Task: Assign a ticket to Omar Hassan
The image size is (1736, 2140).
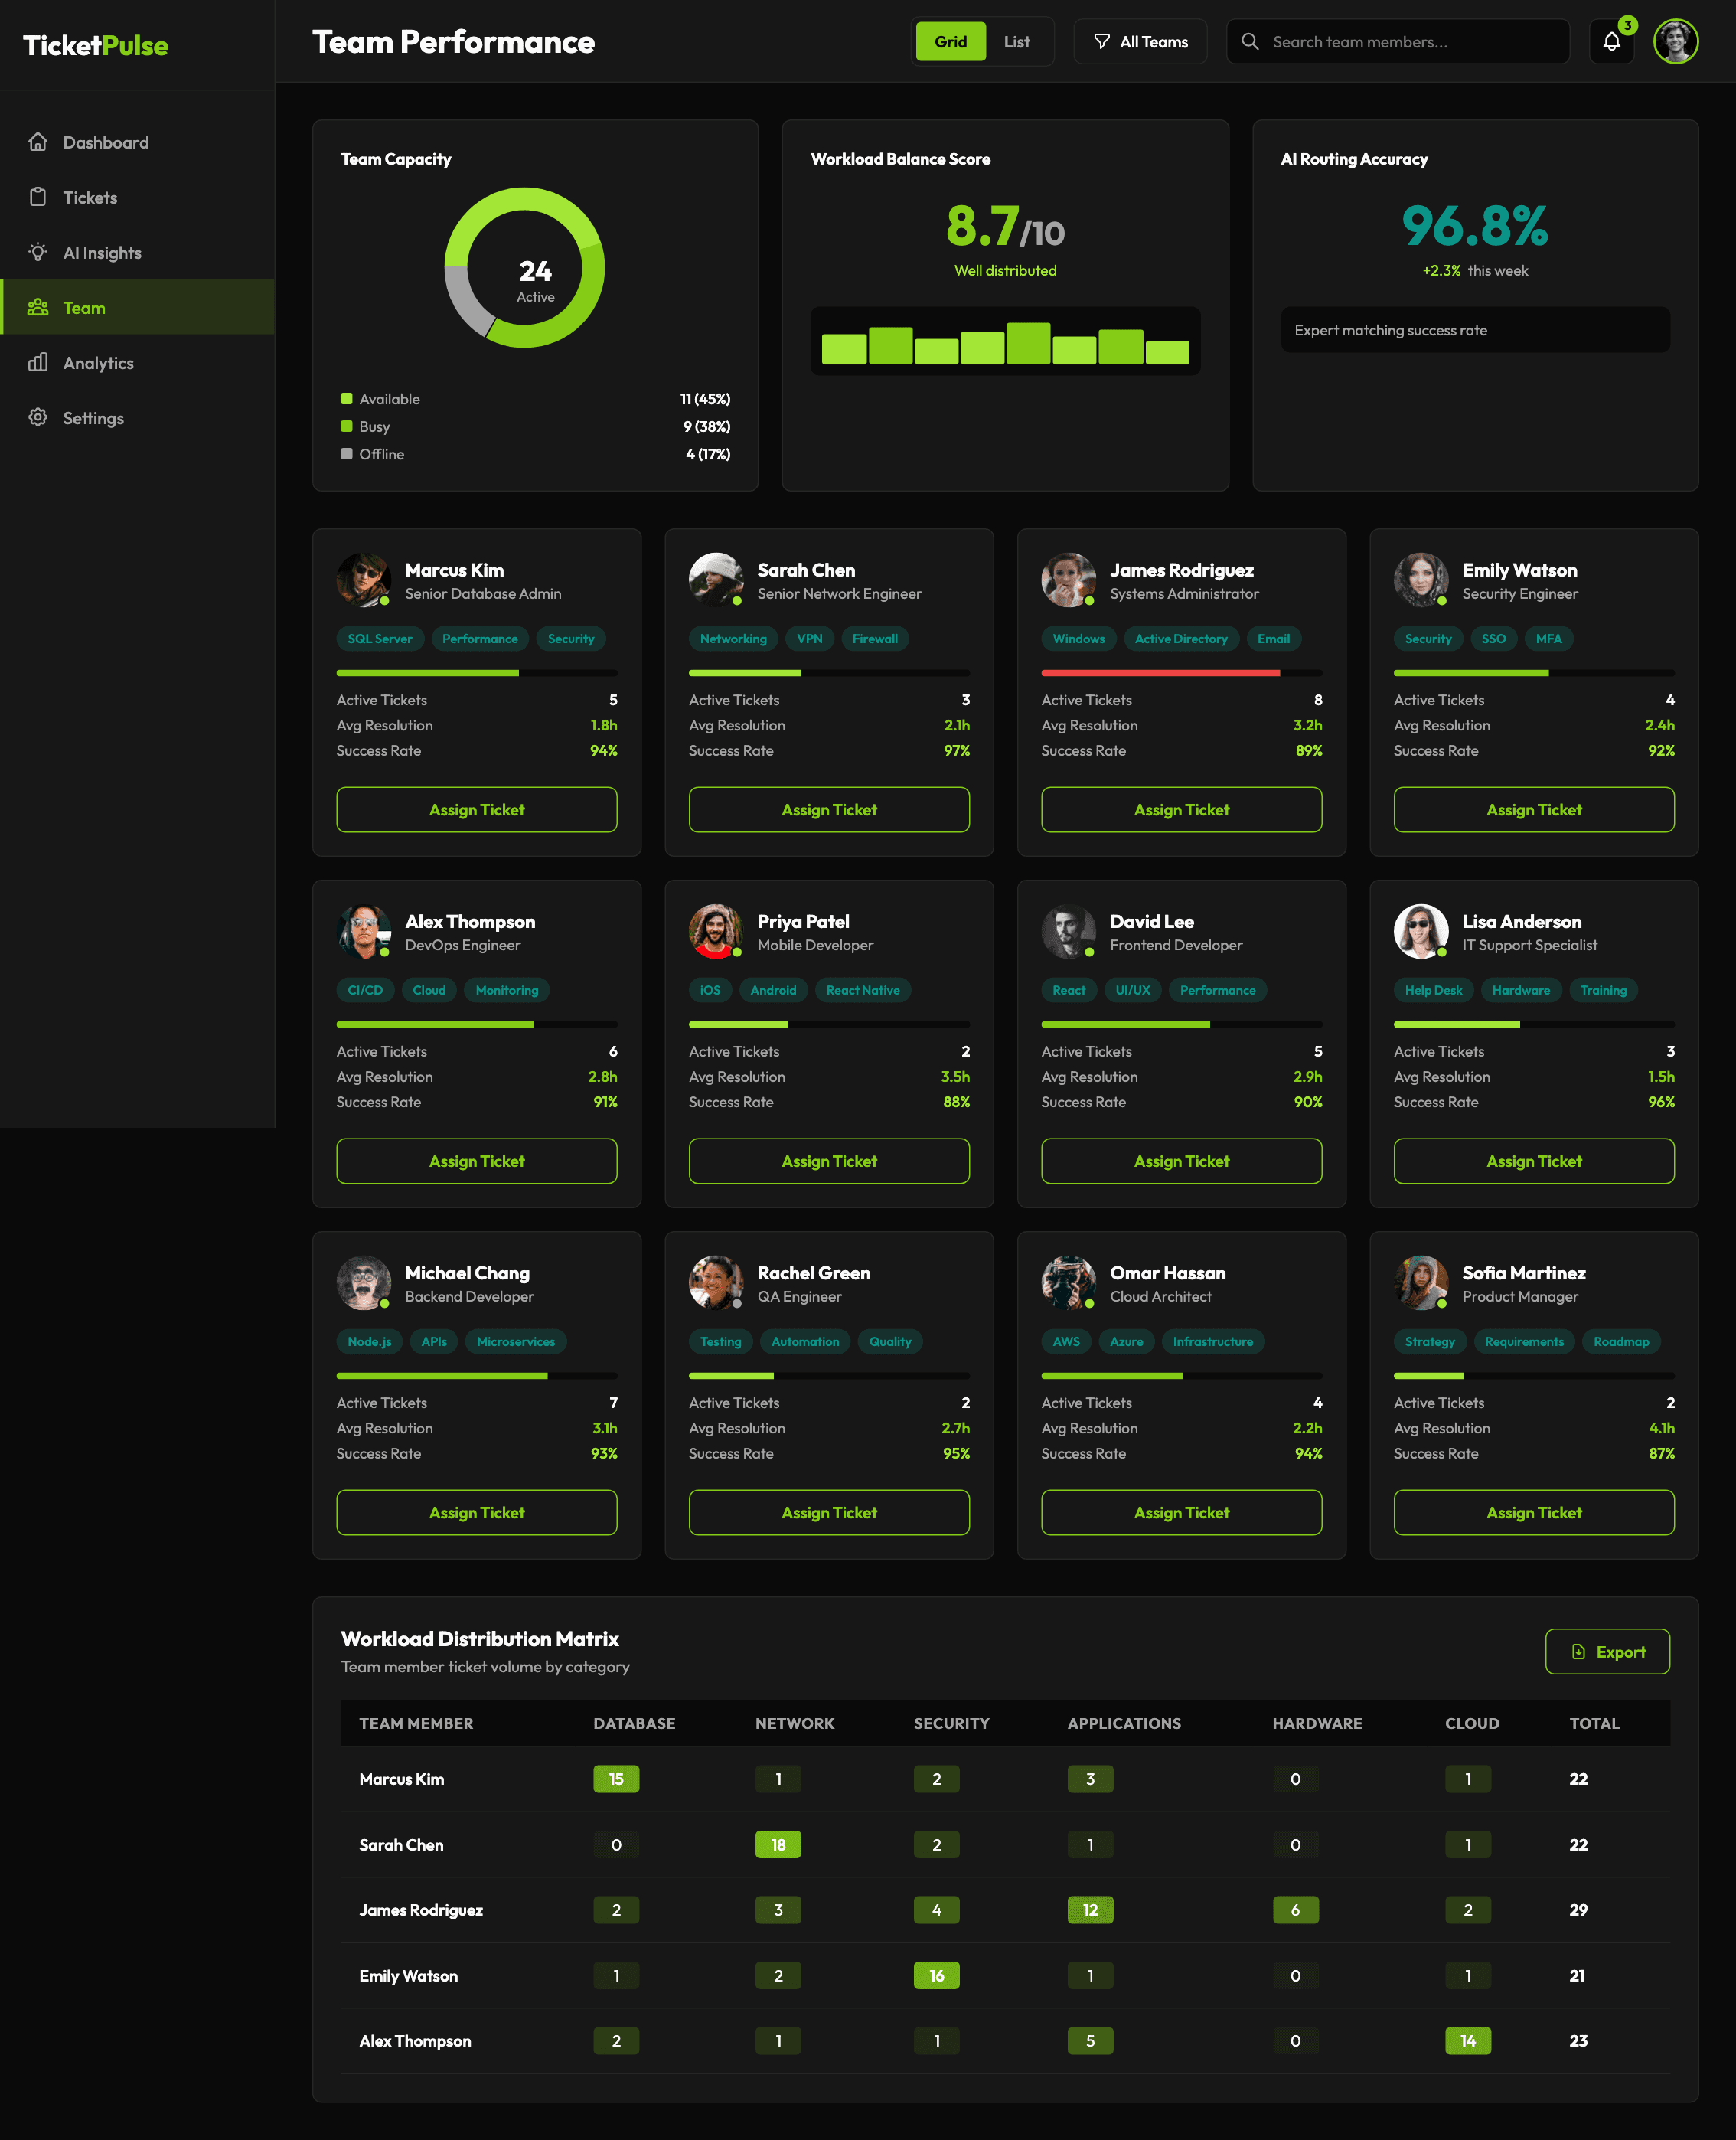Action: (x=1181, y=1513)
